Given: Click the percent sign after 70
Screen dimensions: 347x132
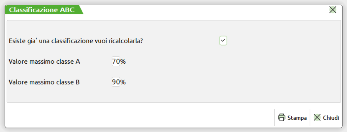Looking at the screenshot, I should click(123, 61).
